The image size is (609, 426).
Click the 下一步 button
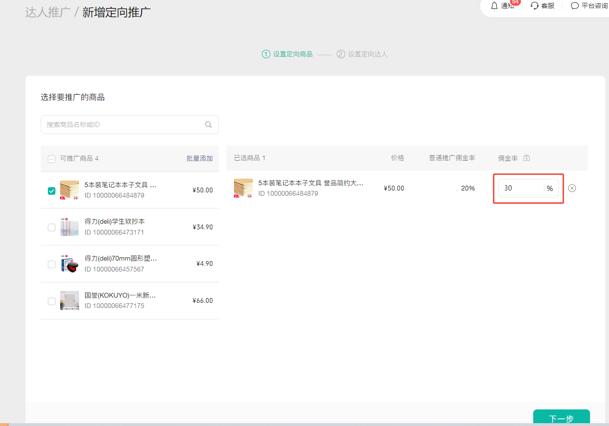tap(561, 418)
